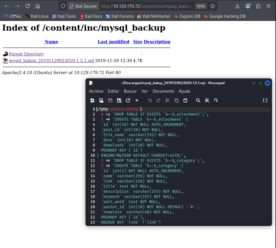The height and width of the screenshot is (248, 276).
Task: Click Mousepad's reload document icon
Action: click(128, 100)
